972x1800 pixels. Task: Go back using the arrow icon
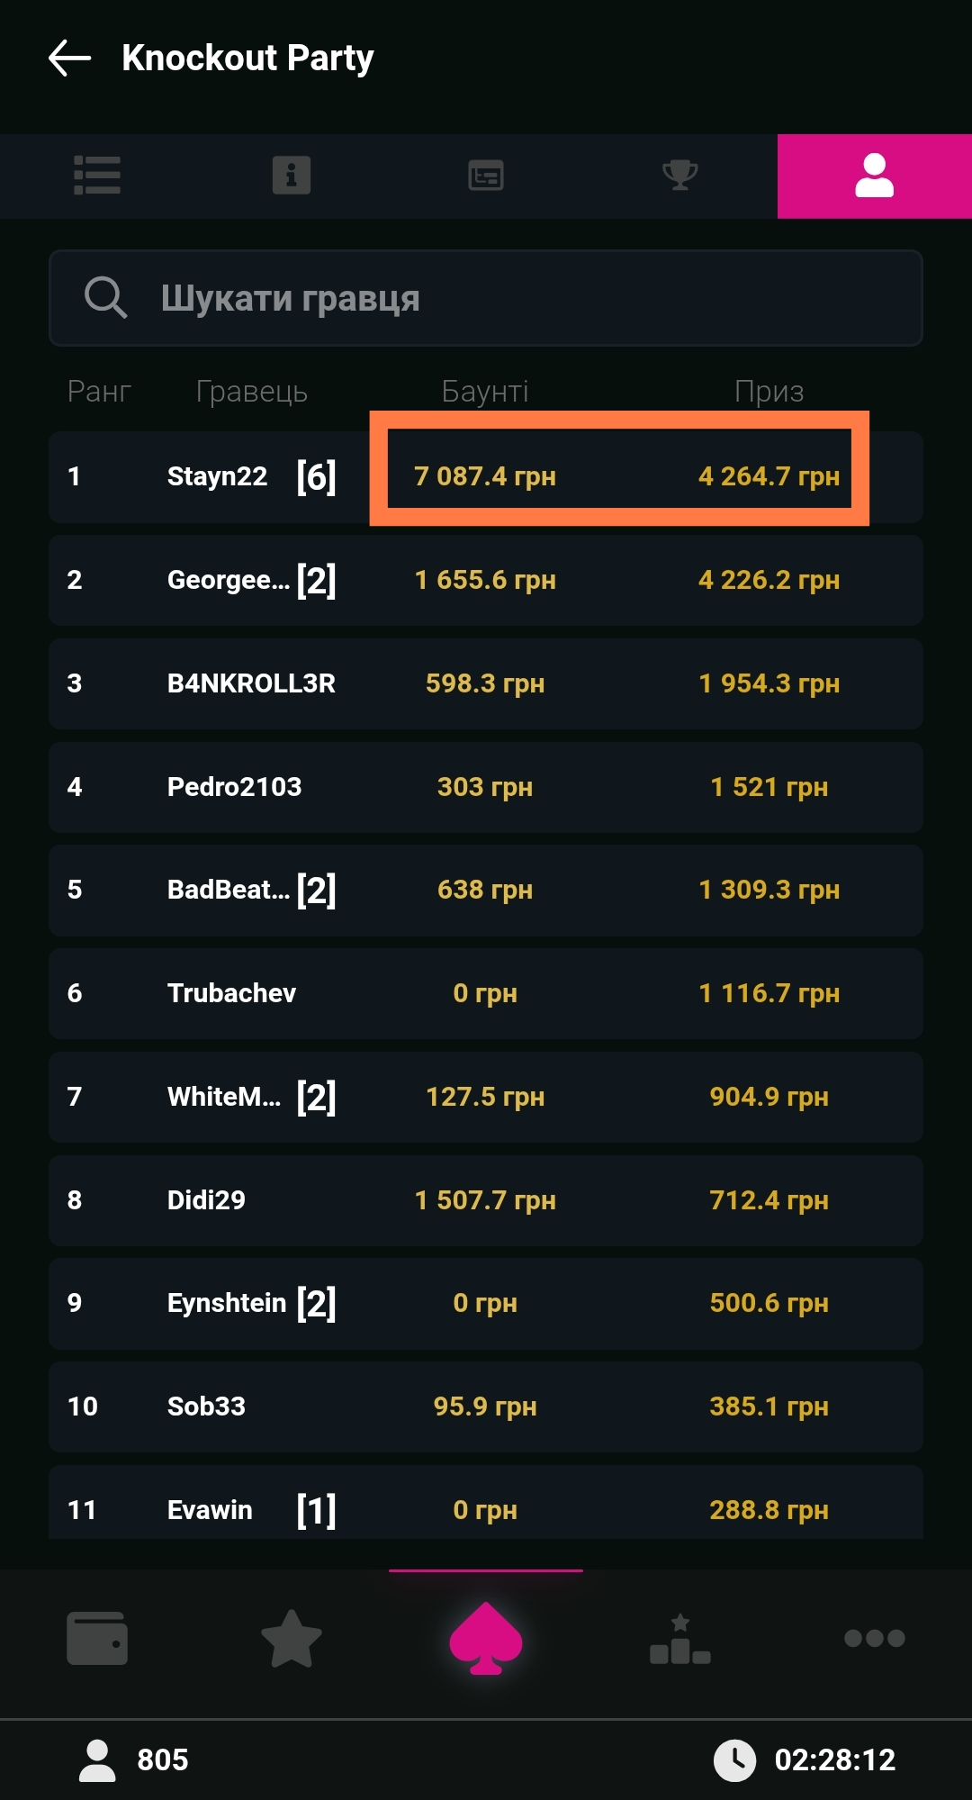pos(70,59)
